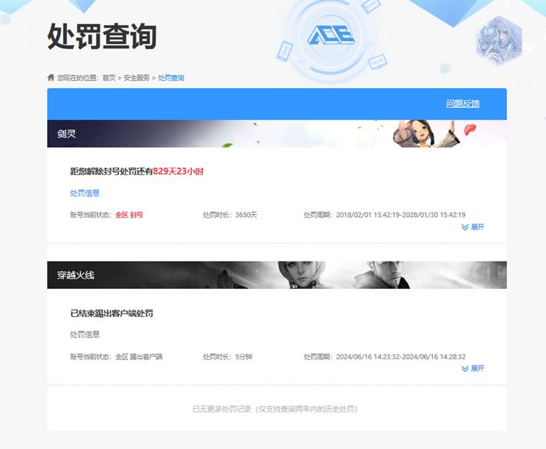This screenshot has height=449, width=546.
Task: Click remaining time 829天23小时
Action: [178, 172]
